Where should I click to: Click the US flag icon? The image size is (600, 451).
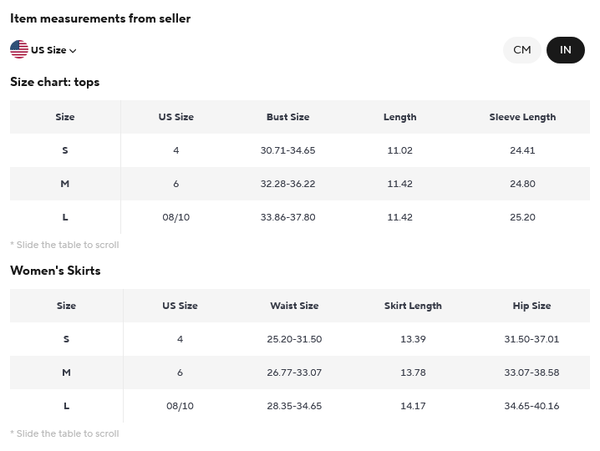pos(19,49)
